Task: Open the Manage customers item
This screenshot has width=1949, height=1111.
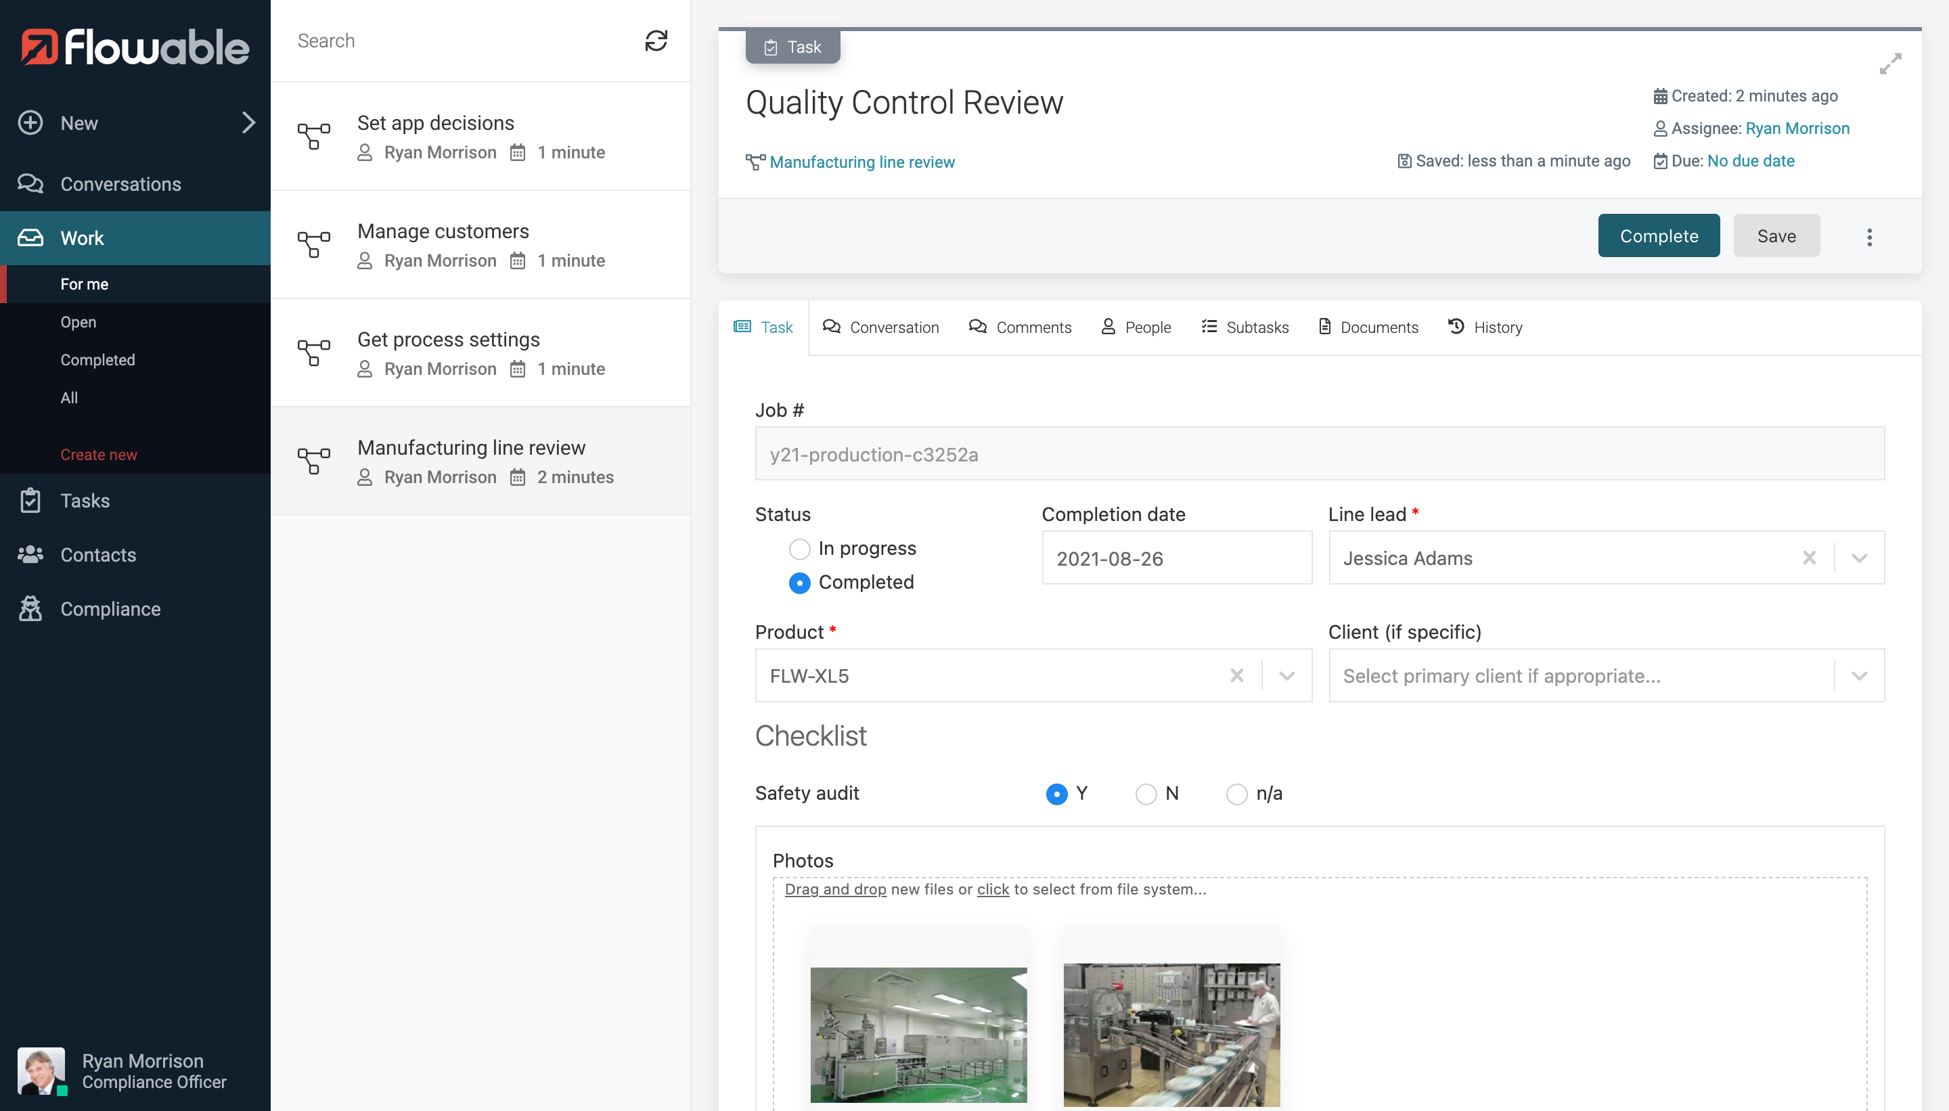Action: 480,245
